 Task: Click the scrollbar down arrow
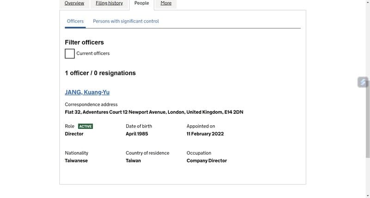(x=368, y=196)
